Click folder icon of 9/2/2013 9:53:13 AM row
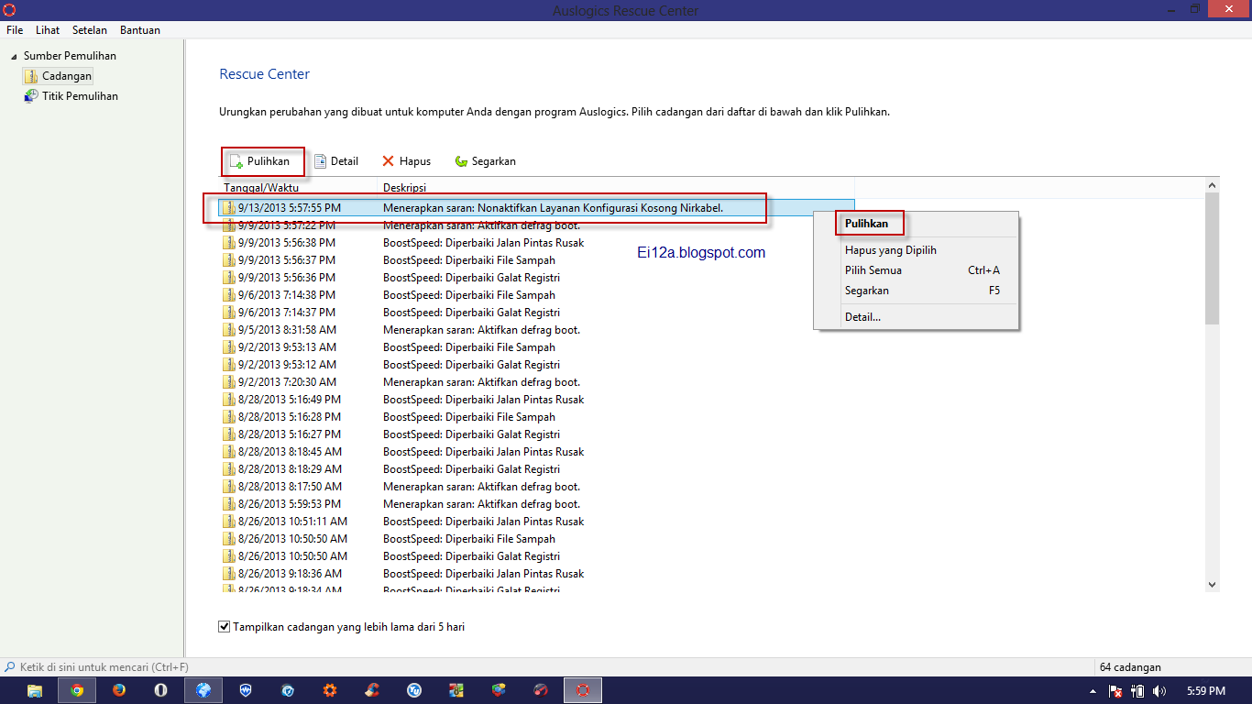The height and width of the screenshot is (704, 1252). pyautogui.click(x=229, y=347)
